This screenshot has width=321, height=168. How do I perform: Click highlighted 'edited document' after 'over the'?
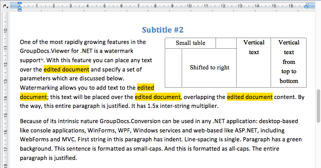pos(66,69)
